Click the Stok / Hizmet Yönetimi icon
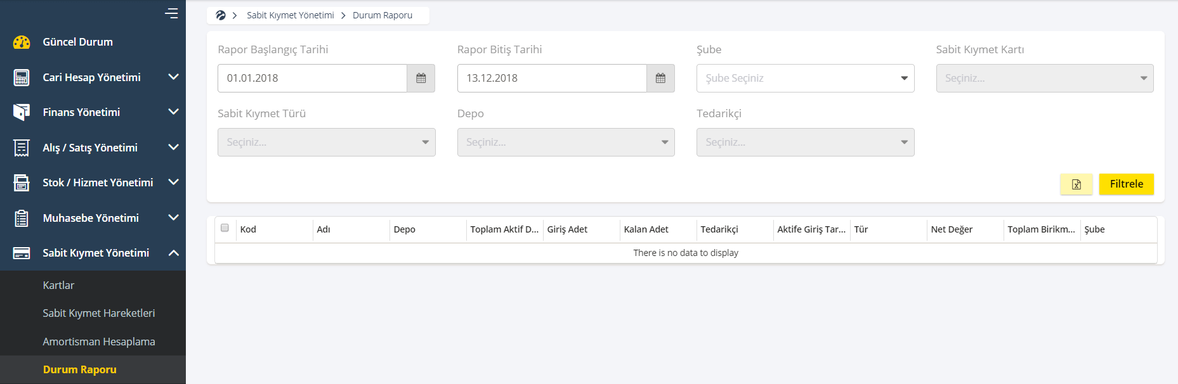 coord(22,182)
